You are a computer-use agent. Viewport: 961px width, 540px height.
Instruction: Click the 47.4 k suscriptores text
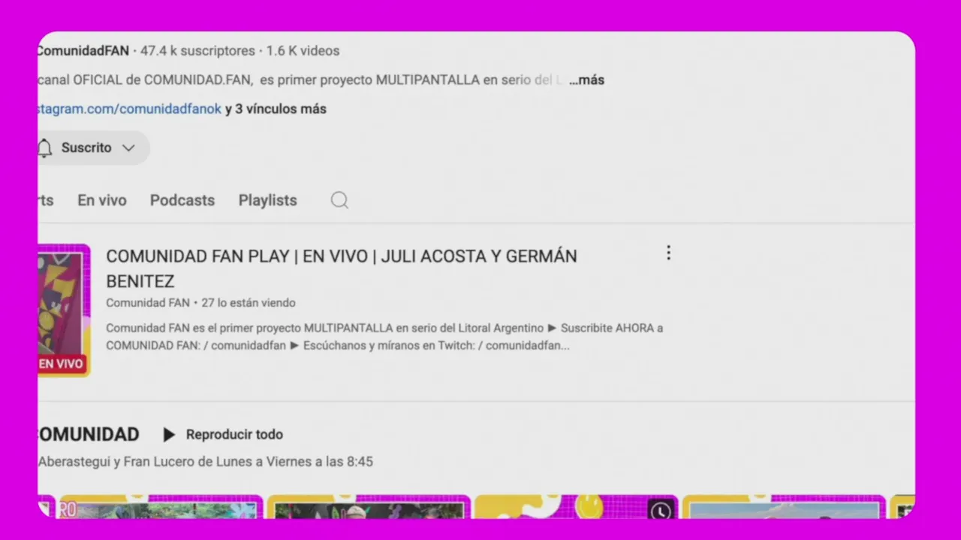(197, 51)
